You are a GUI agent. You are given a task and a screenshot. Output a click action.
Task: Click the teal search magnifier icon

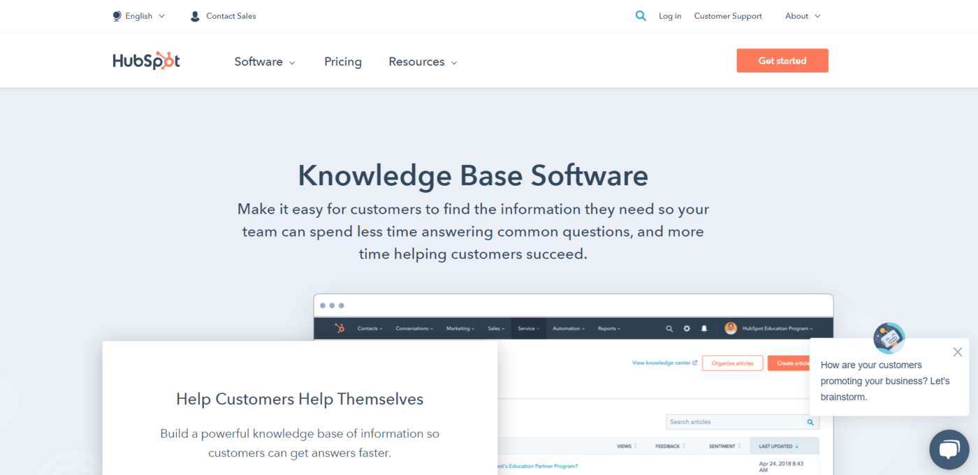[x=641, y=16]
